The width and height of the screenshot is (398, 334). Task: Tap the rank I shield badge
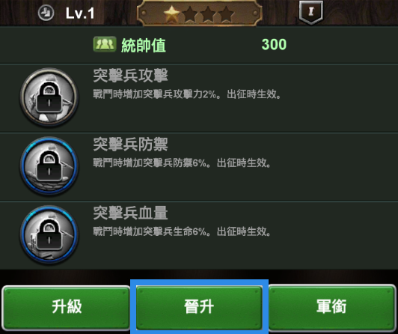coord(311,12)
